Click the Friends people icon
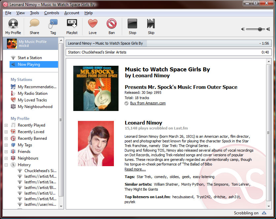Viewport: 276px width, 219px height. 13,152
